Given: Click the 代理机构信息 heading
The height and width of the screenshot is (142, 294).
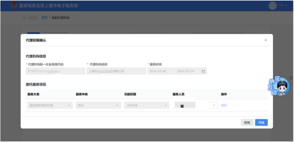Looking at the screenshot, I should click(x=36, y=56).
